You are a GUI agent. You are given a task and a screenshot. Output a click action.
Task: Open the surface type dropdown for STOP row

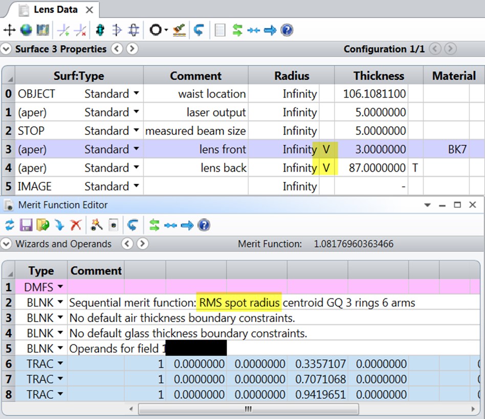click(x=137, y=130)
